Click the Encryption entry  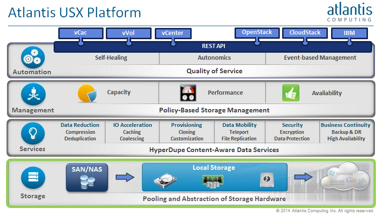pos(292,132)
